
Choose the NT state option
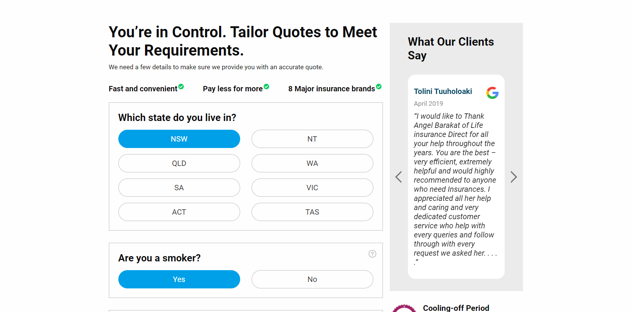[312, 139]
